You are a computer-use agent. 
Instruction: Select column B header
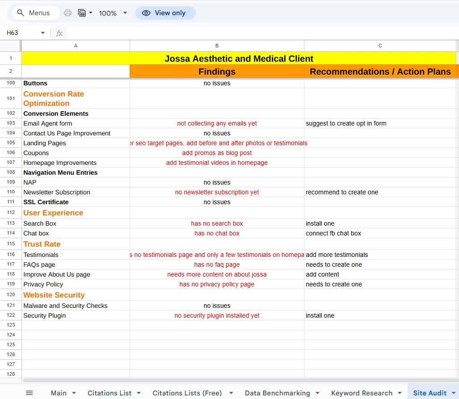[217, 46]
